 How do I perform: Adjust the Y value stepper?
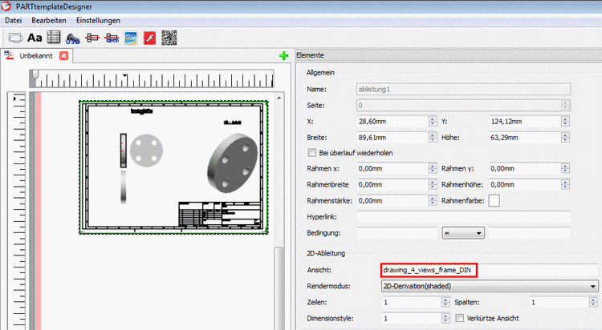[565, 122]
